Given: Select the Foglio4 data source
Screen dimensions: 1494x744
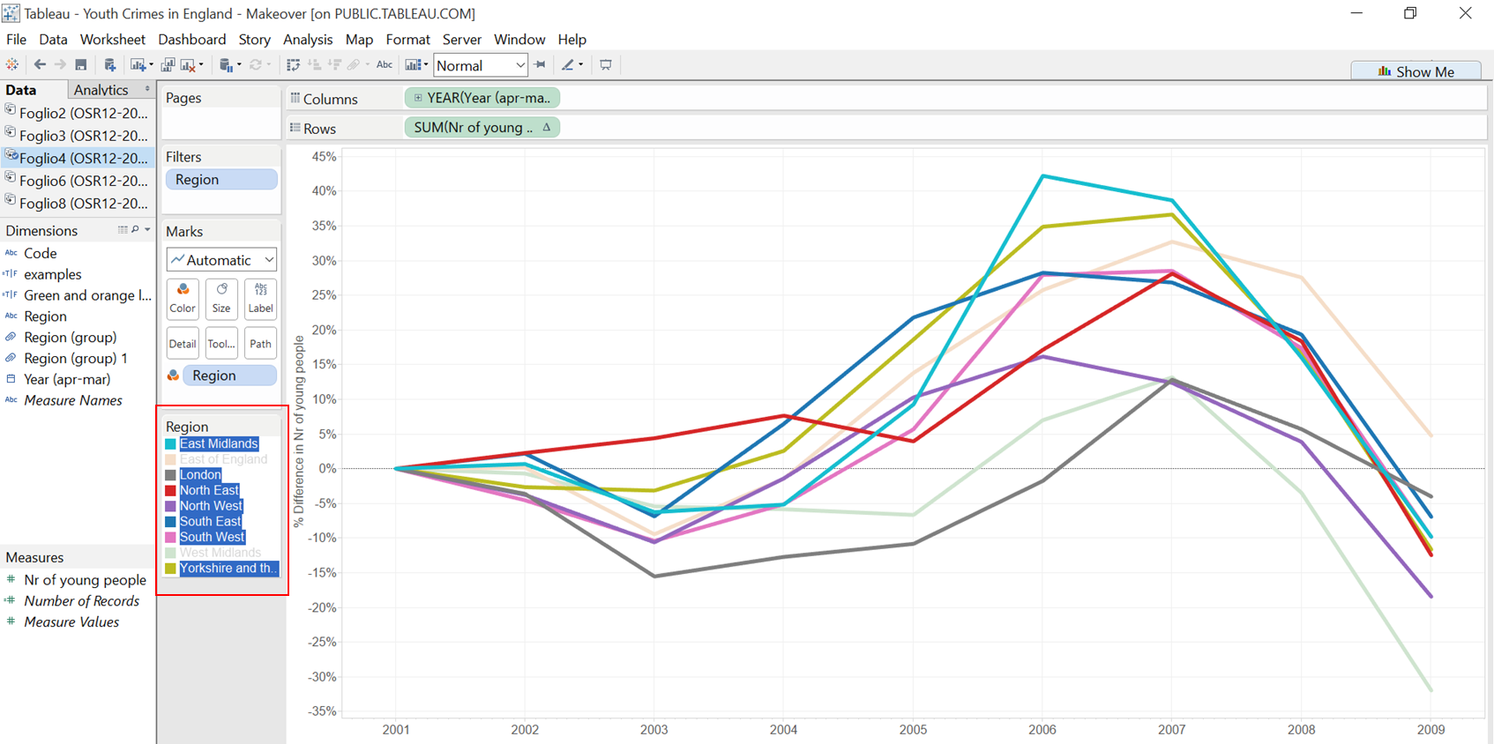Looking at the screenshot, I should (78, 158).
